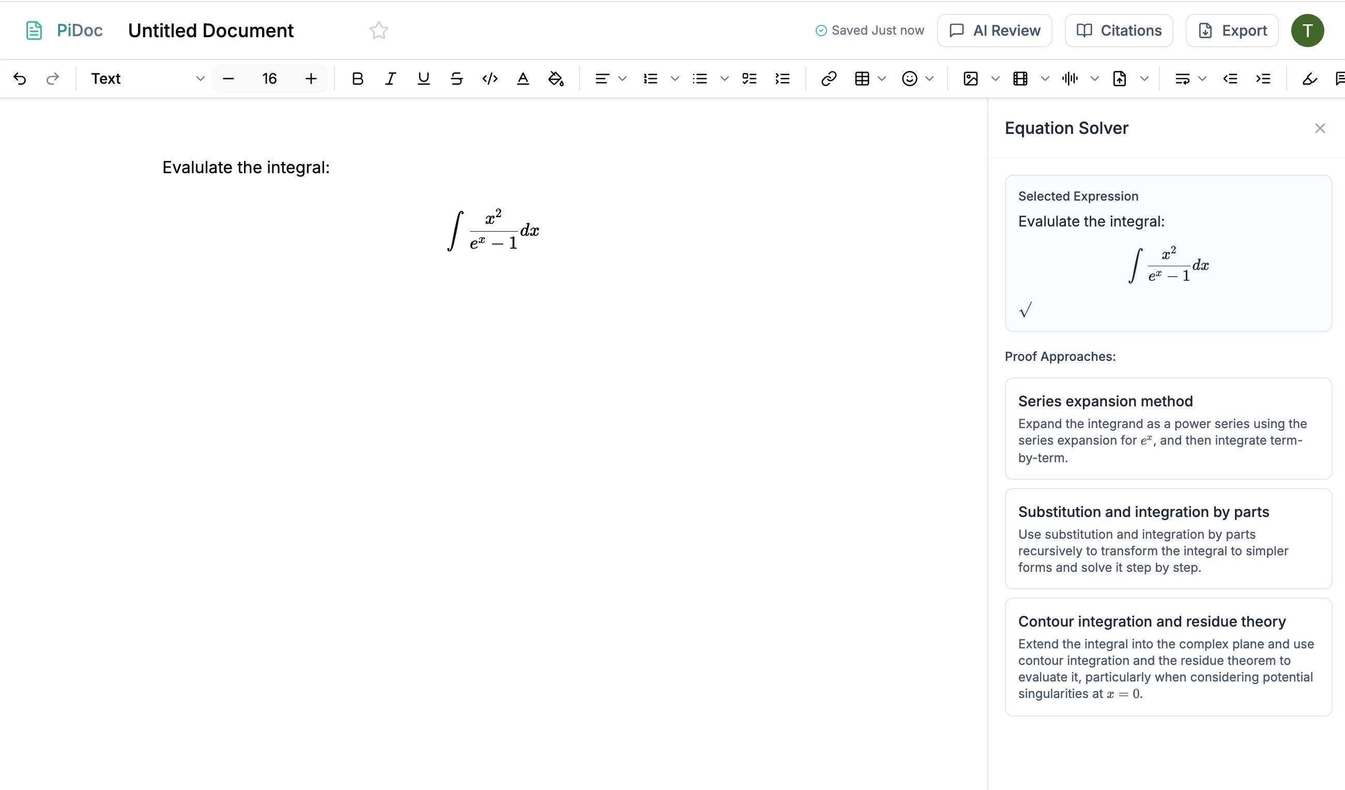Toggle the bullet list
Image resolution: width=1345 pixels, height=790 pixels.
coord(700,79)
